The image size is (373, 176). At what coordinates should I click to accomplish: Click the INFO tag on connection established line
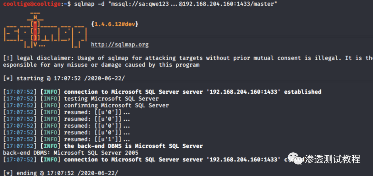tap(50, 92)
